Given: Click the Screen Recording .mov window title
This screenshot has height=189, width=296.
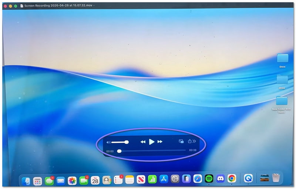Looking at the screenshot, I should pos(58,6).
